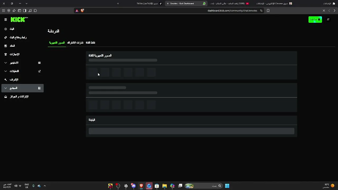This screenshot has height=190, width=338.
Task: Click the green ابدأ البث start stream button
Action: tap(315, 20)
